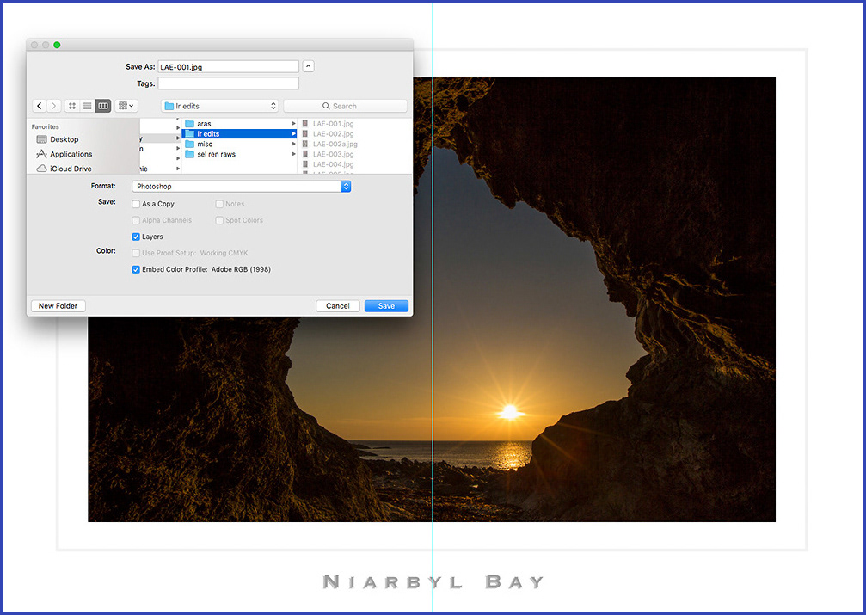Click the LAE-004.jpg file thumbnail icon
Screen dimensions: 866x615
[305, 164]
